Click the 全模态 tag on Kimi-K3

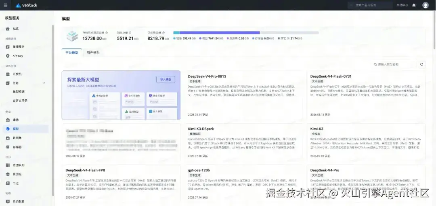coord(316,134)
